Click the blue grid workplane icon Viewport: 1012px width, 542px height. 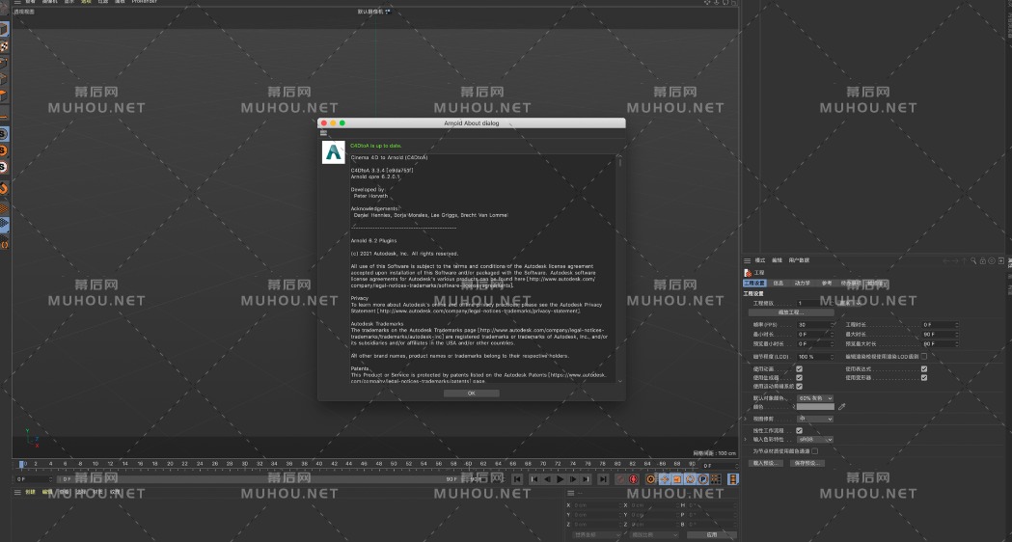click(4, 225)
